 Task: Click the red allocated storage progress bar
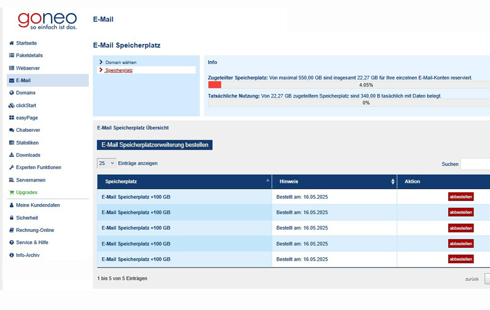click(x=214, y=85)
